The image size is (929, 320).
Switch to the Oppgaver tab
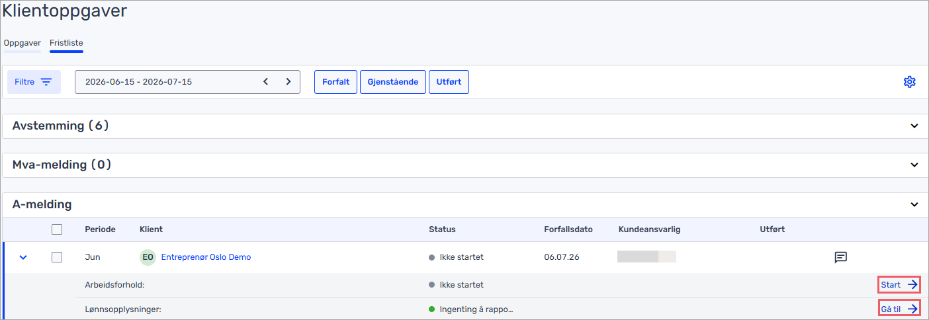pyautogui.click(x=22, y=43)
